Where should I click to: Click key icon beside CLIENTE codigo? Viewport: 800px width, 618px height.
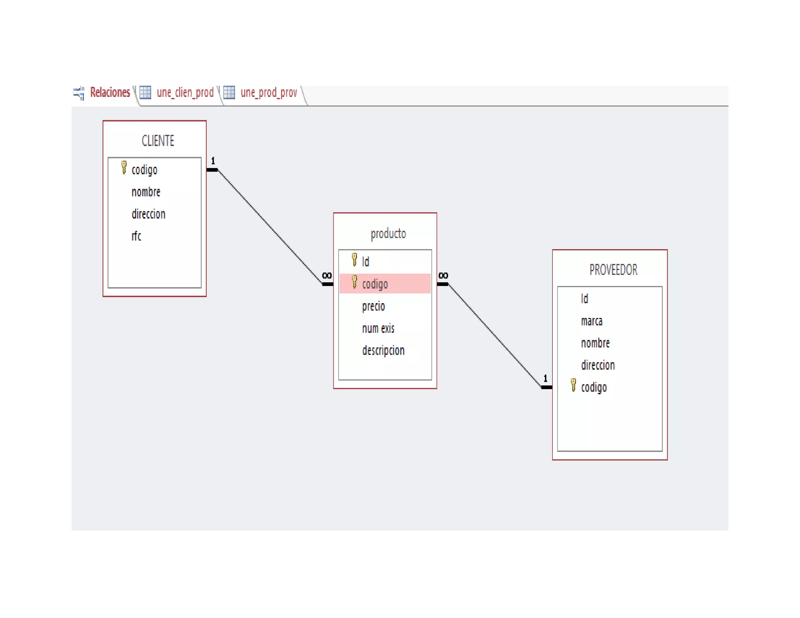[x=124, y=168]
